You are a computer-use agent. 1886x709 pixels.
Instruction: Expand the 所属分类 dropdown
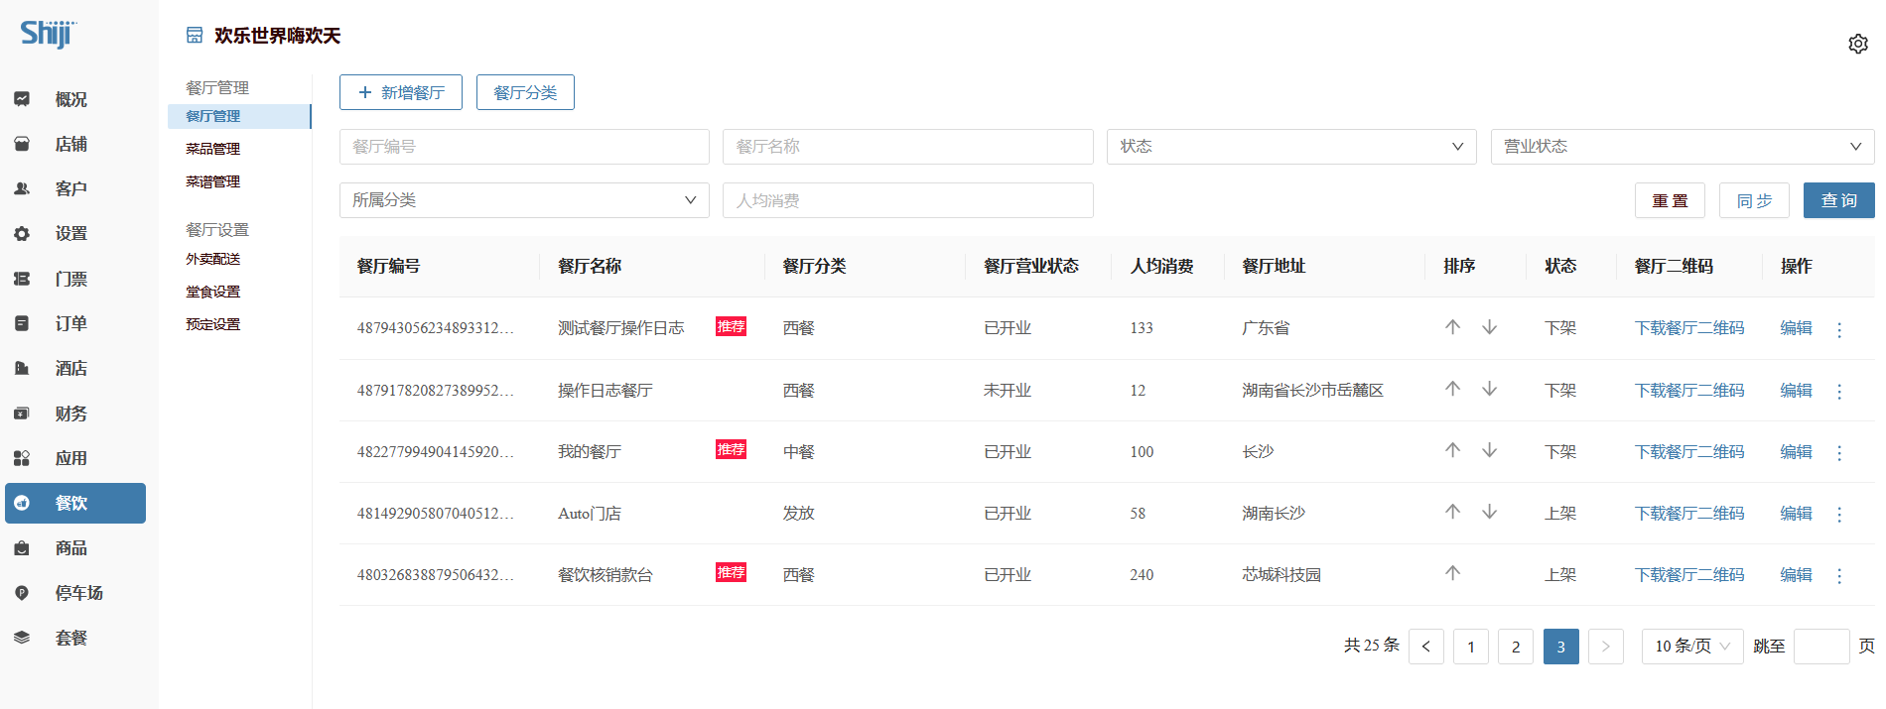point(523,200)
